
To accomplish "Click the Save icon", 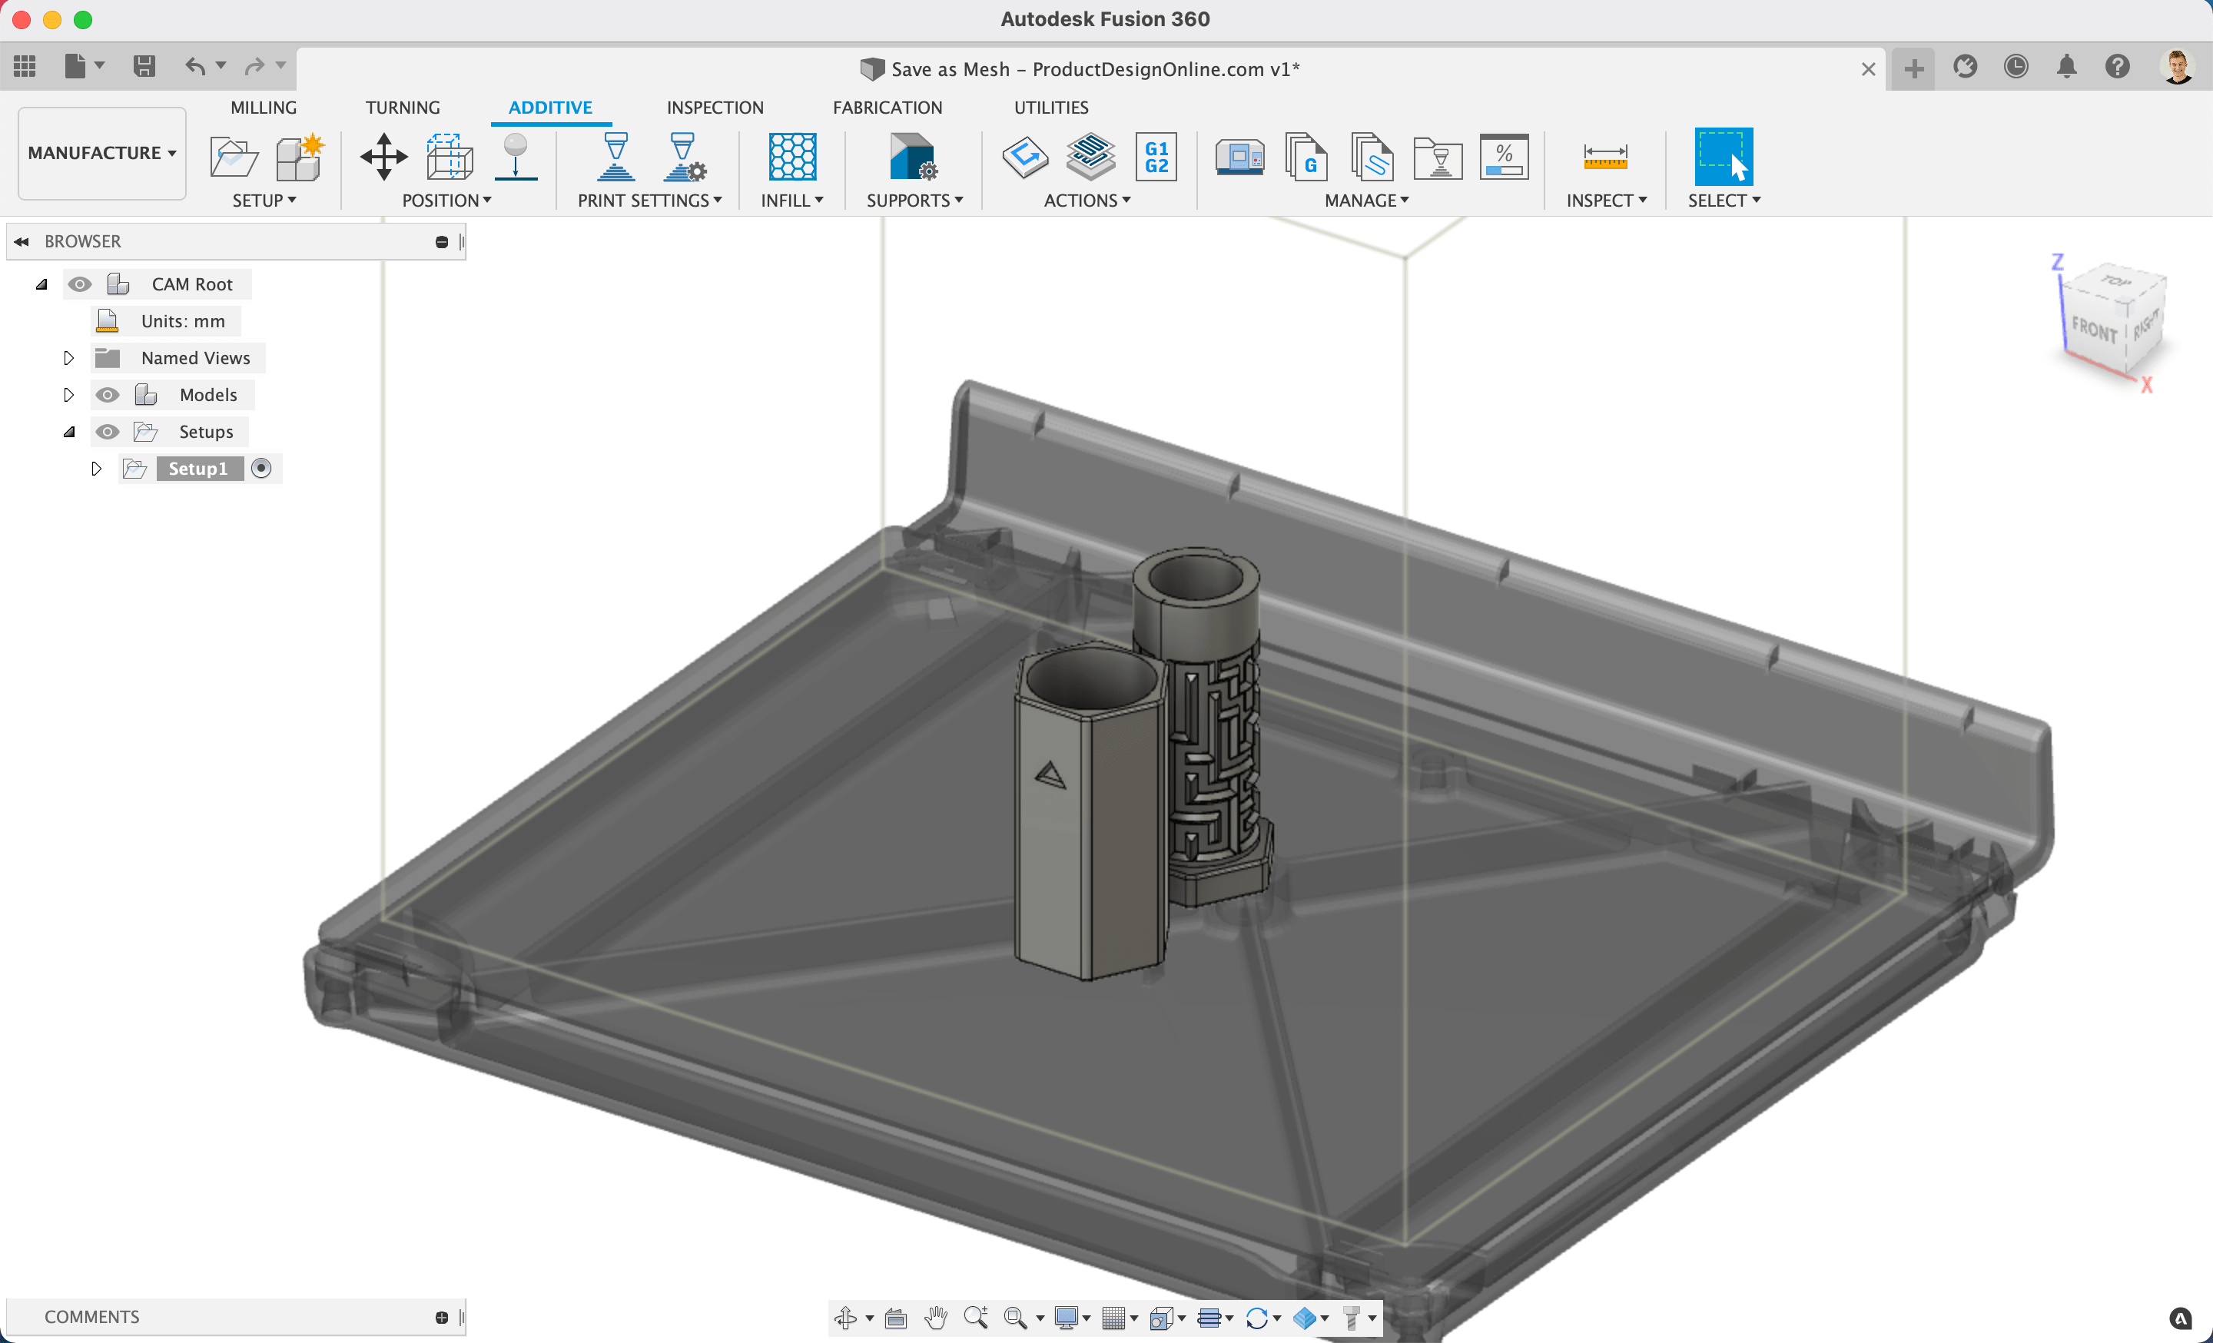I will [144, 66].
